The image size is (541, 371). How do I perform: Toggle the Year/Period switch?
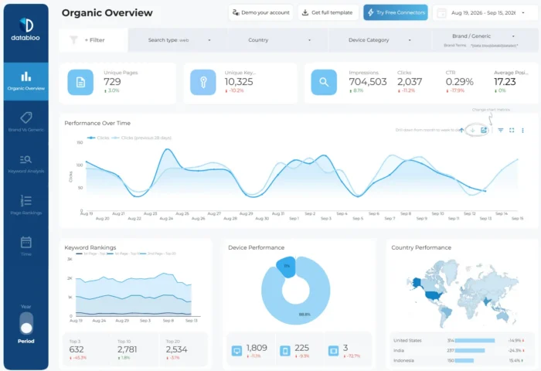tap(26, 323)
